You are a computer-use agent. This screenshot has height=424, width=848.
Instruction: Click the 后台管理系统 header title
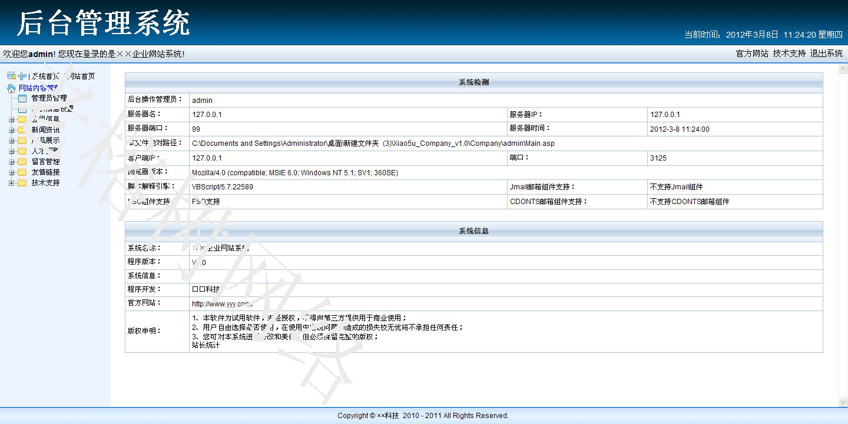[104, 24]
